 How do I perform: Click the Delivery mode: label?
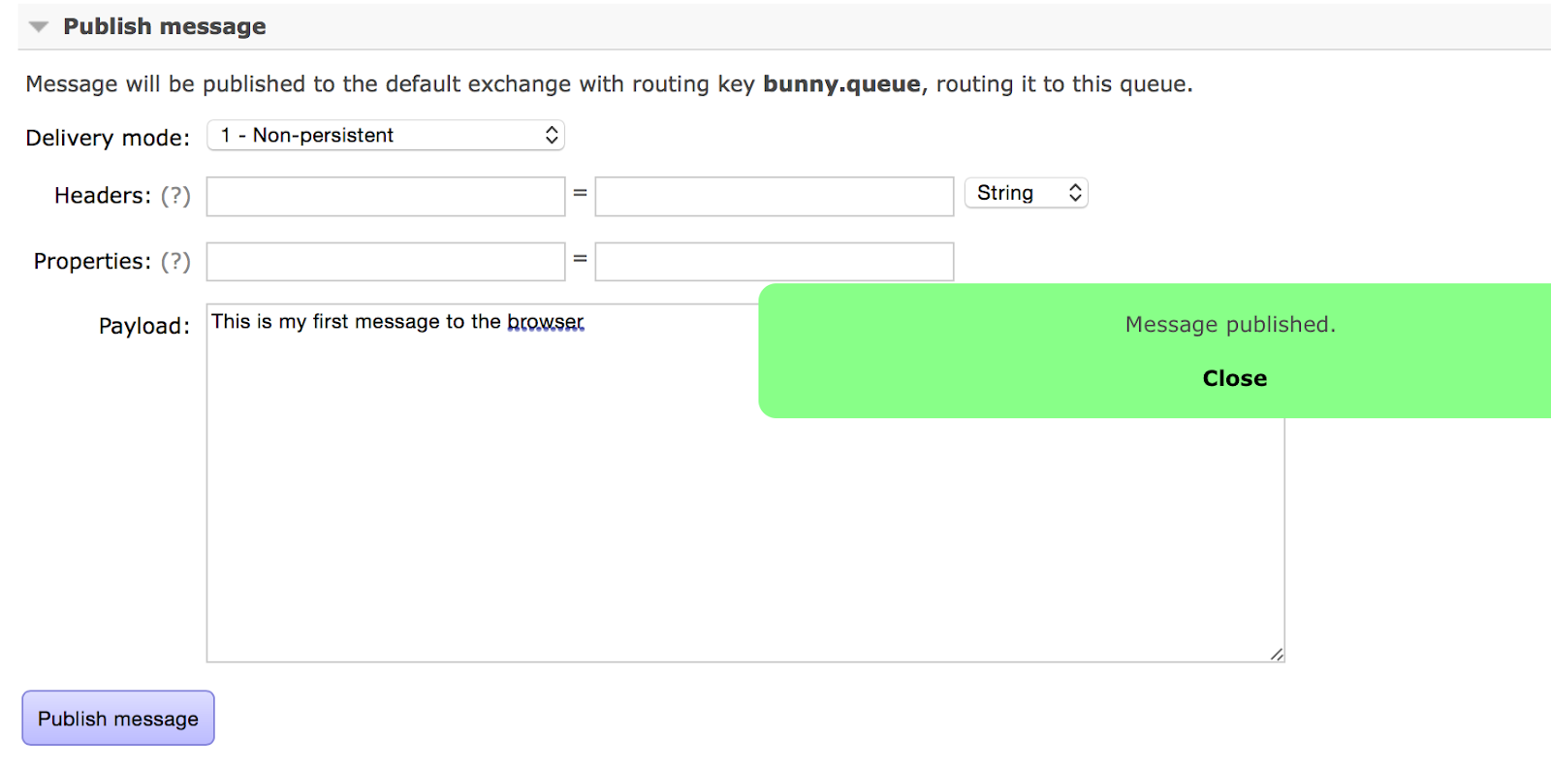108,138
